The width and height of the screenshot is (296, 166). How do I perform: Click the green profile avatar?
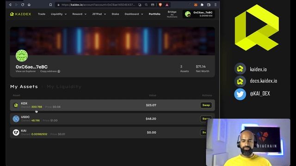pos(22,56)
